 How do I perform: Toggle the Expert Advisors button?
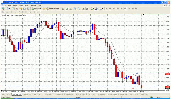(53, 8)
